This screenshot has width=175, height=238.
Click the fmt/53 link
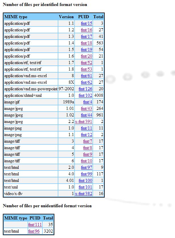pos(87,69)
